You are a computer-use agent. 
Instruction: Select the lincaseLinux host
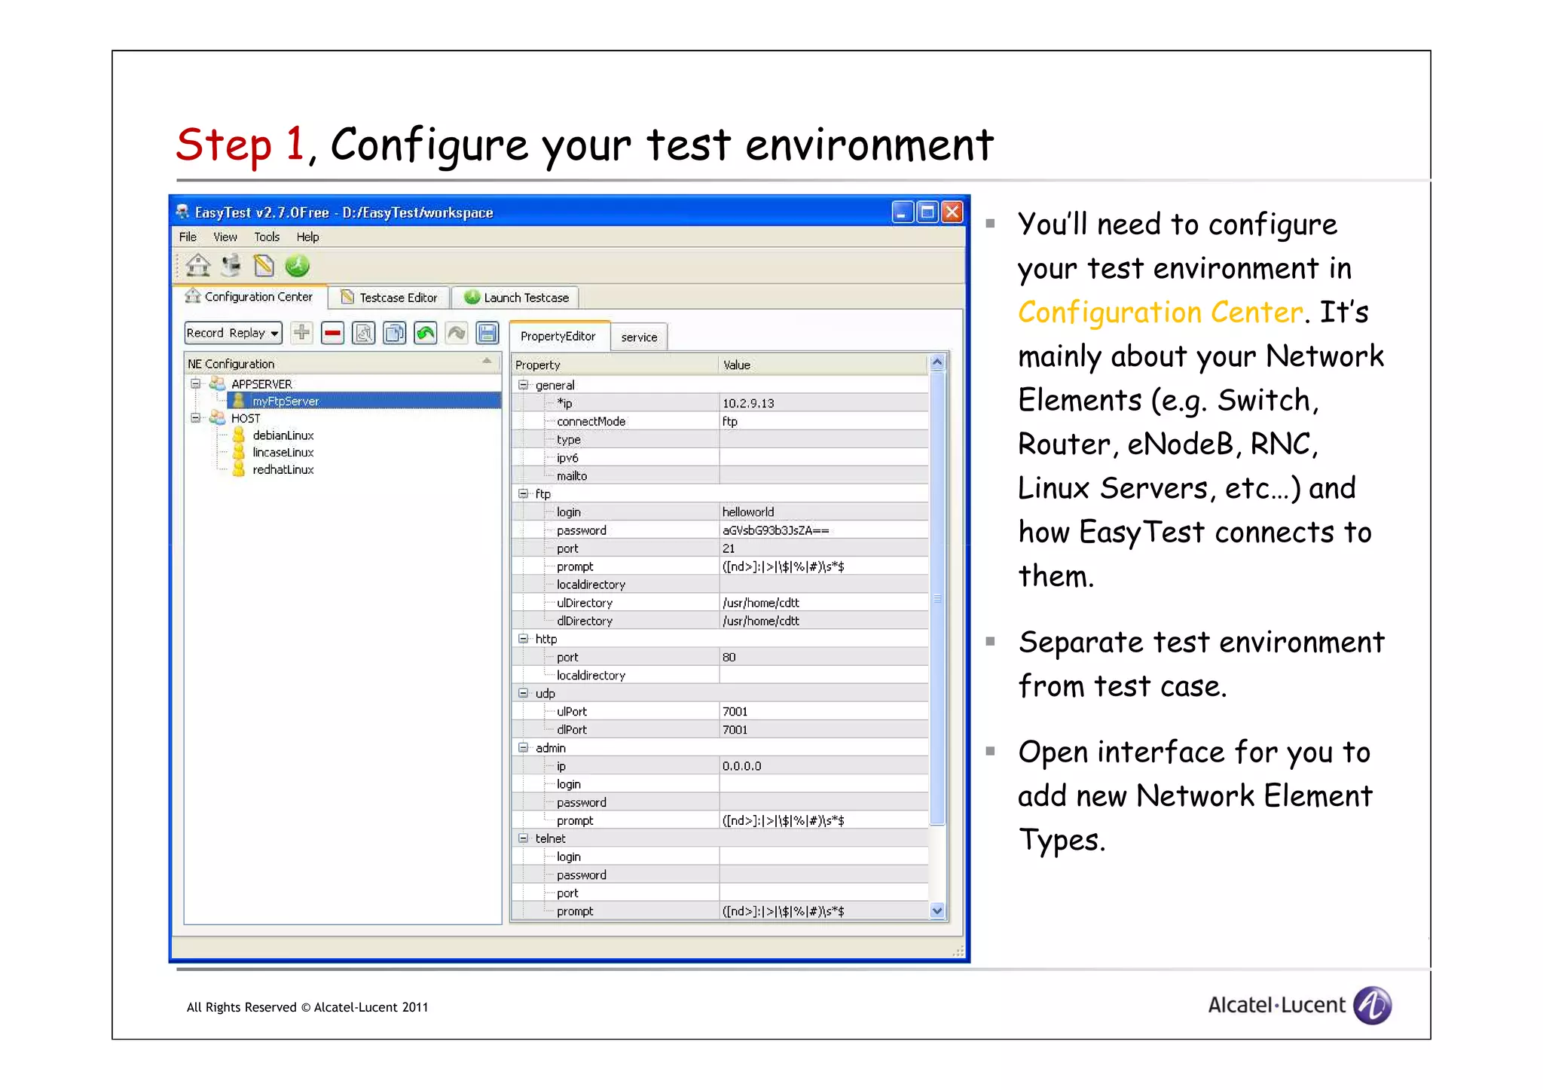click(283, 452)
